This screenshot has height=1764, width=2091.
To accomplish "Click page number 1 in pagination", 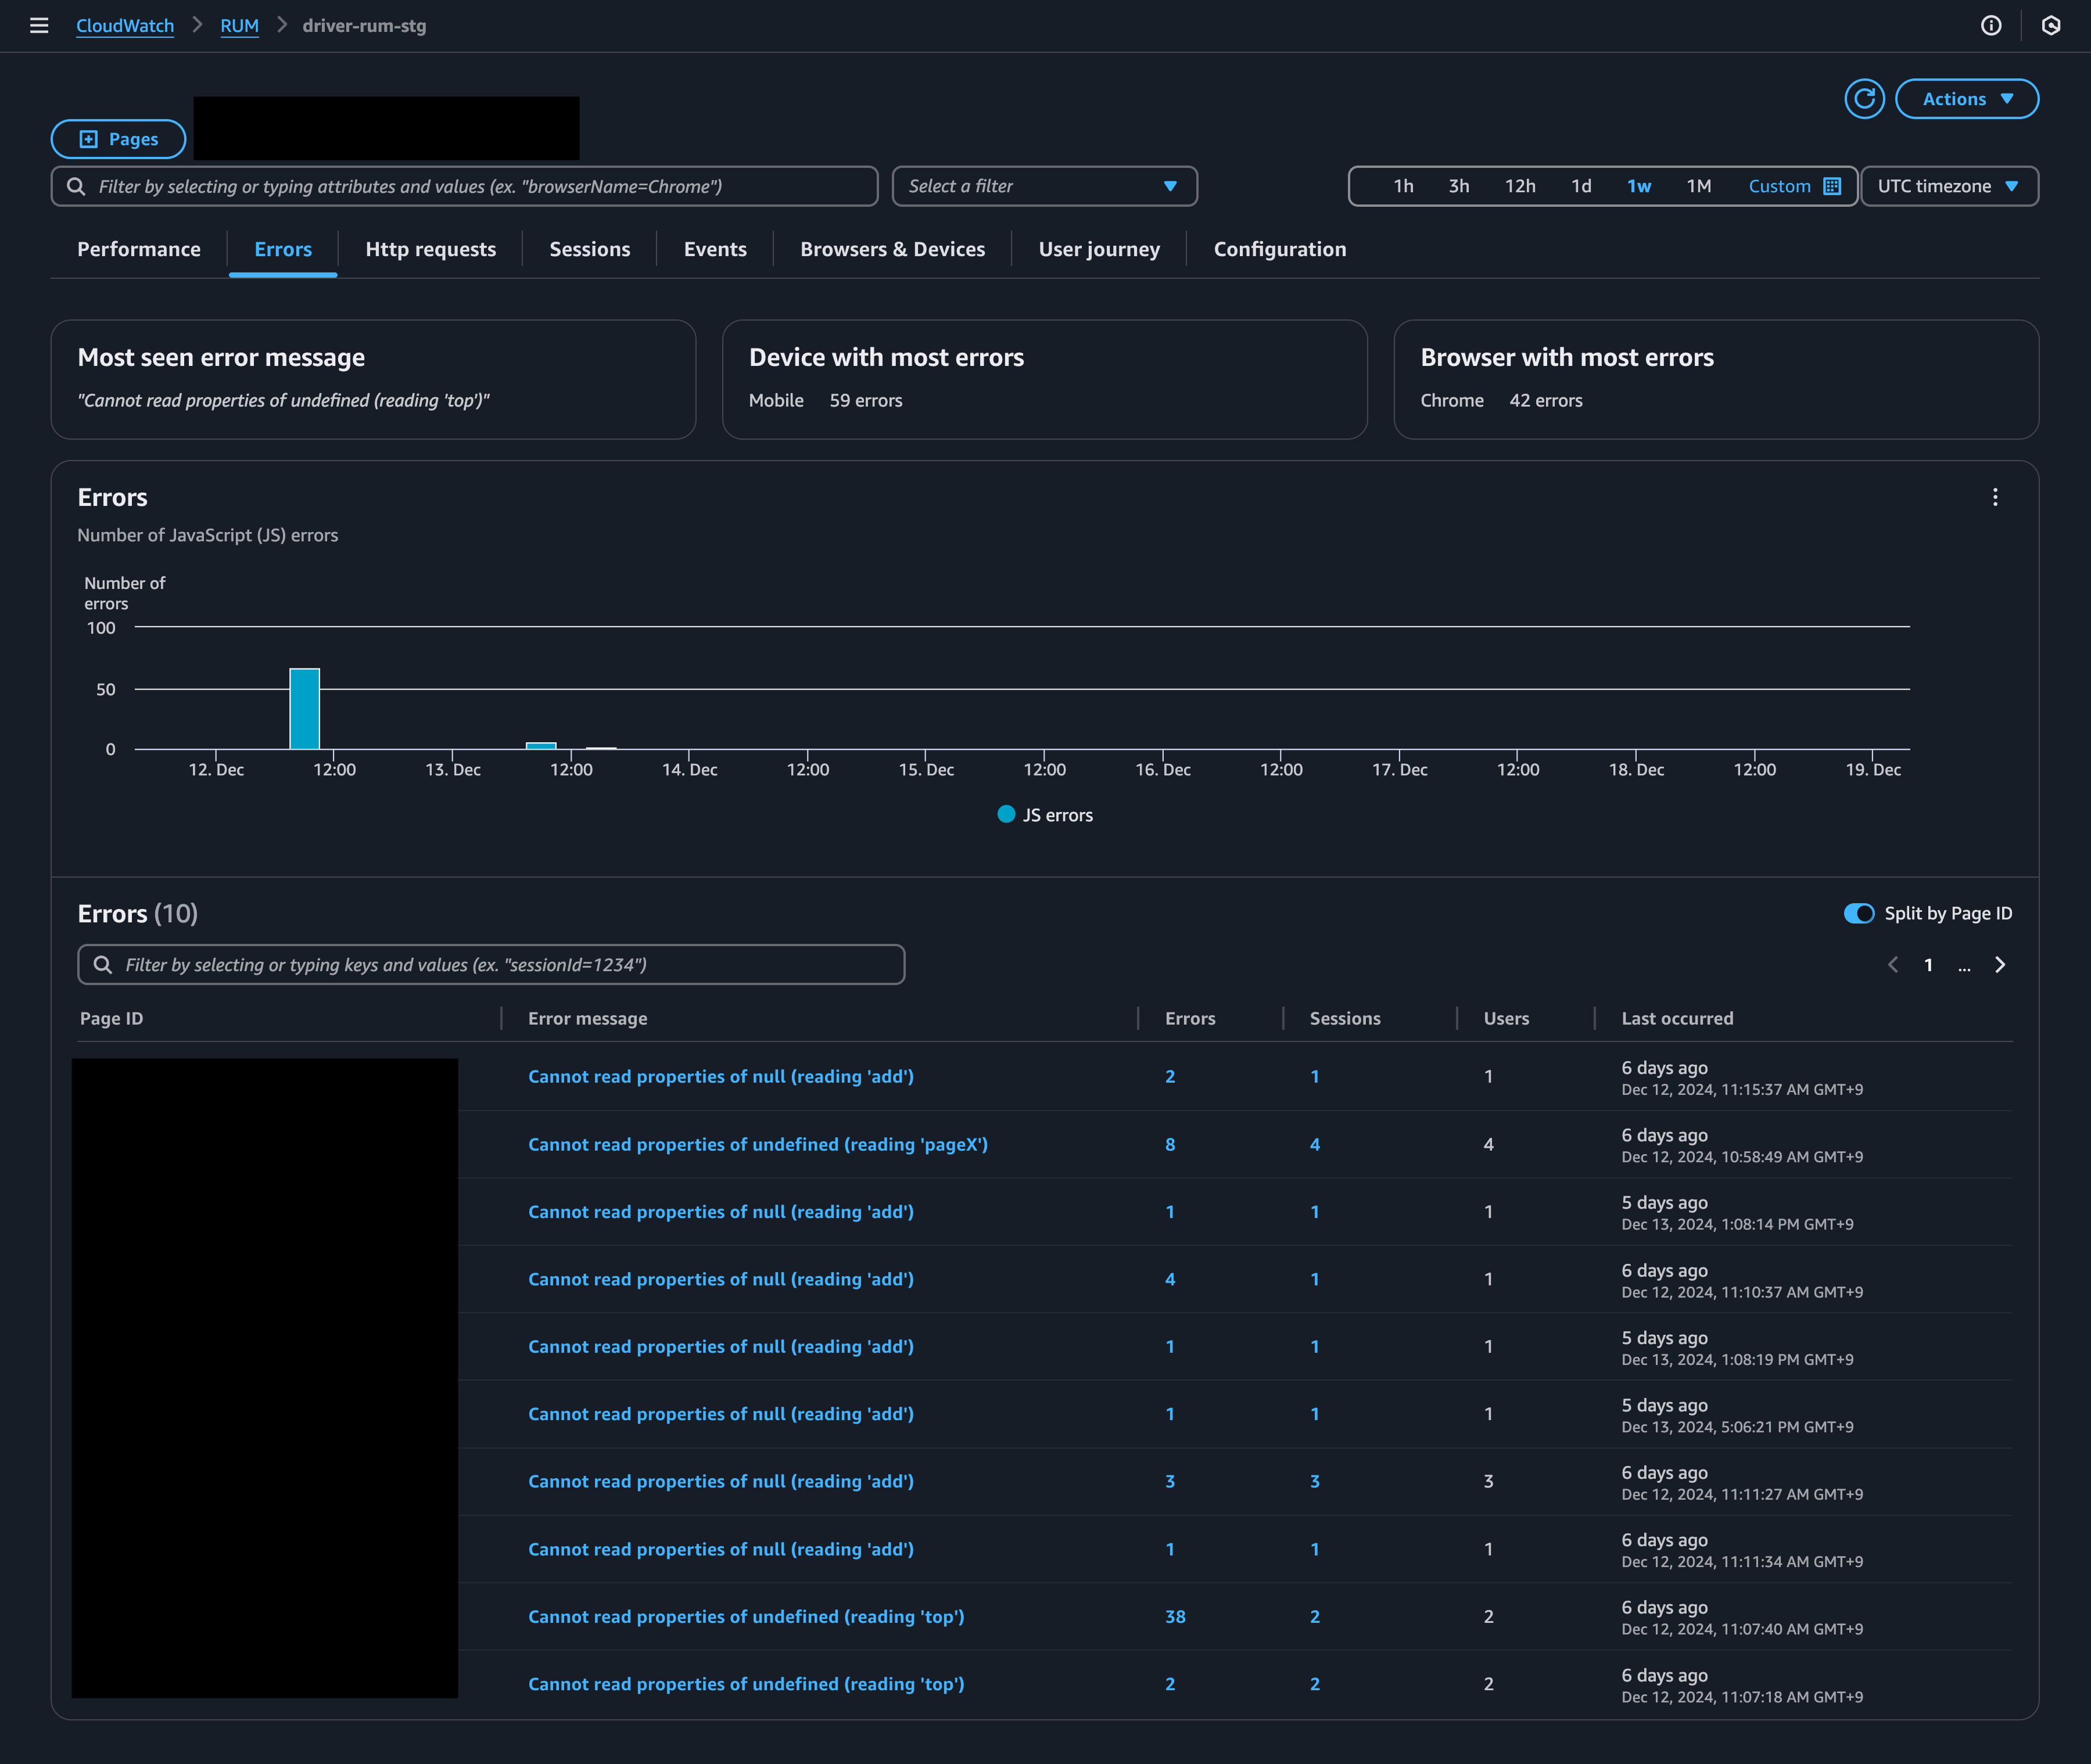I will point(1928,965).
